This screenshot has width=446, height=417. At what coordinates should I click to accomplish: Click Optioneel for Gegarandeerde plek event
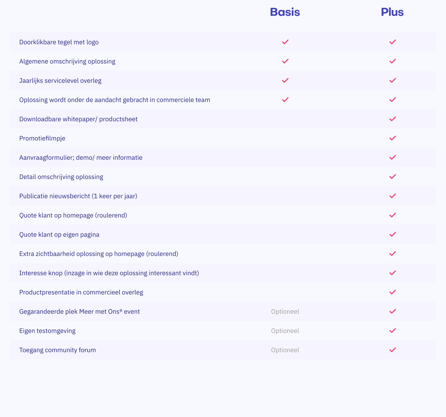[285, 312]
